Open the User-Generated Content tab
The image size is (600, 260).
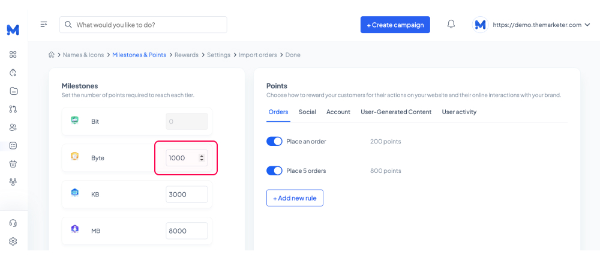pyautogui.click(x=396, y=112)
